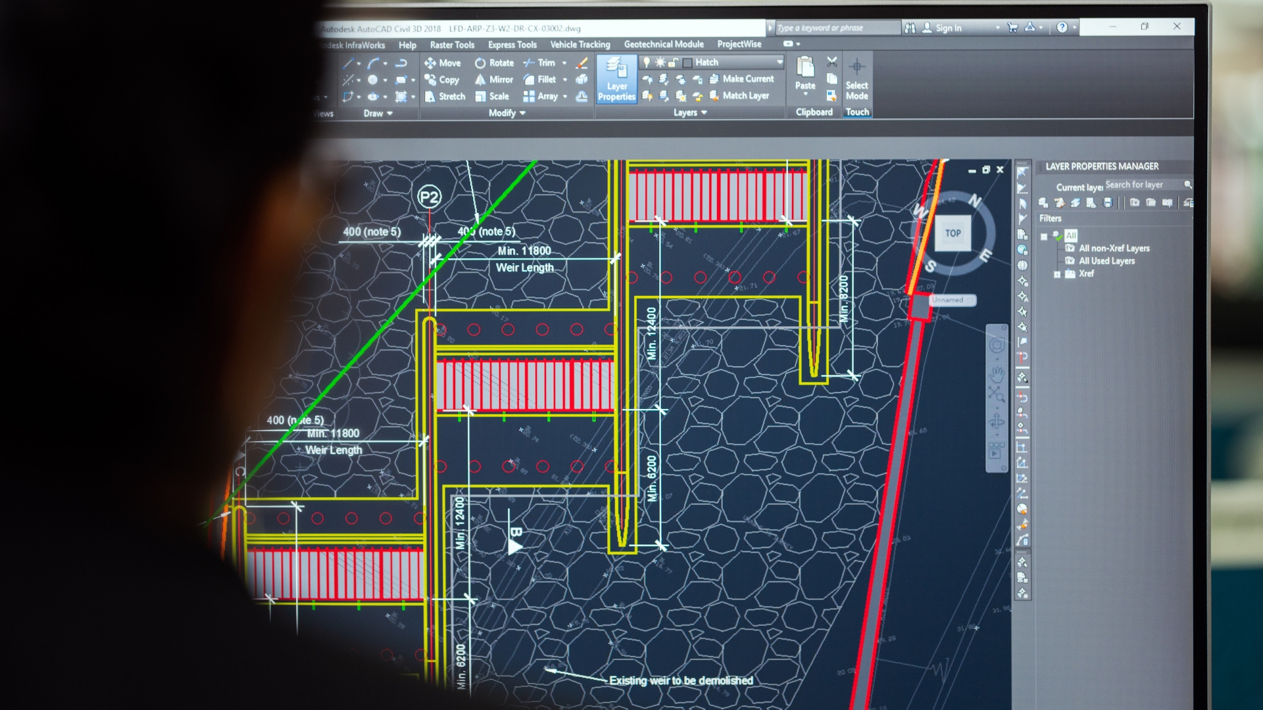Run the Match Layer command
The height and width of the screenshot is (710, 1263).
[x=714, y=95]
